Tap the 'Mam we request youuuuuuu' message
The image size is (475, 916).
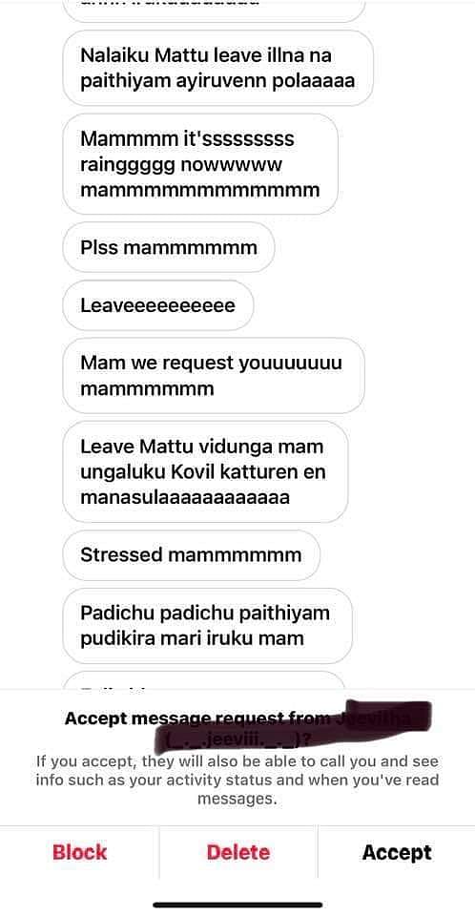(214, 375)
